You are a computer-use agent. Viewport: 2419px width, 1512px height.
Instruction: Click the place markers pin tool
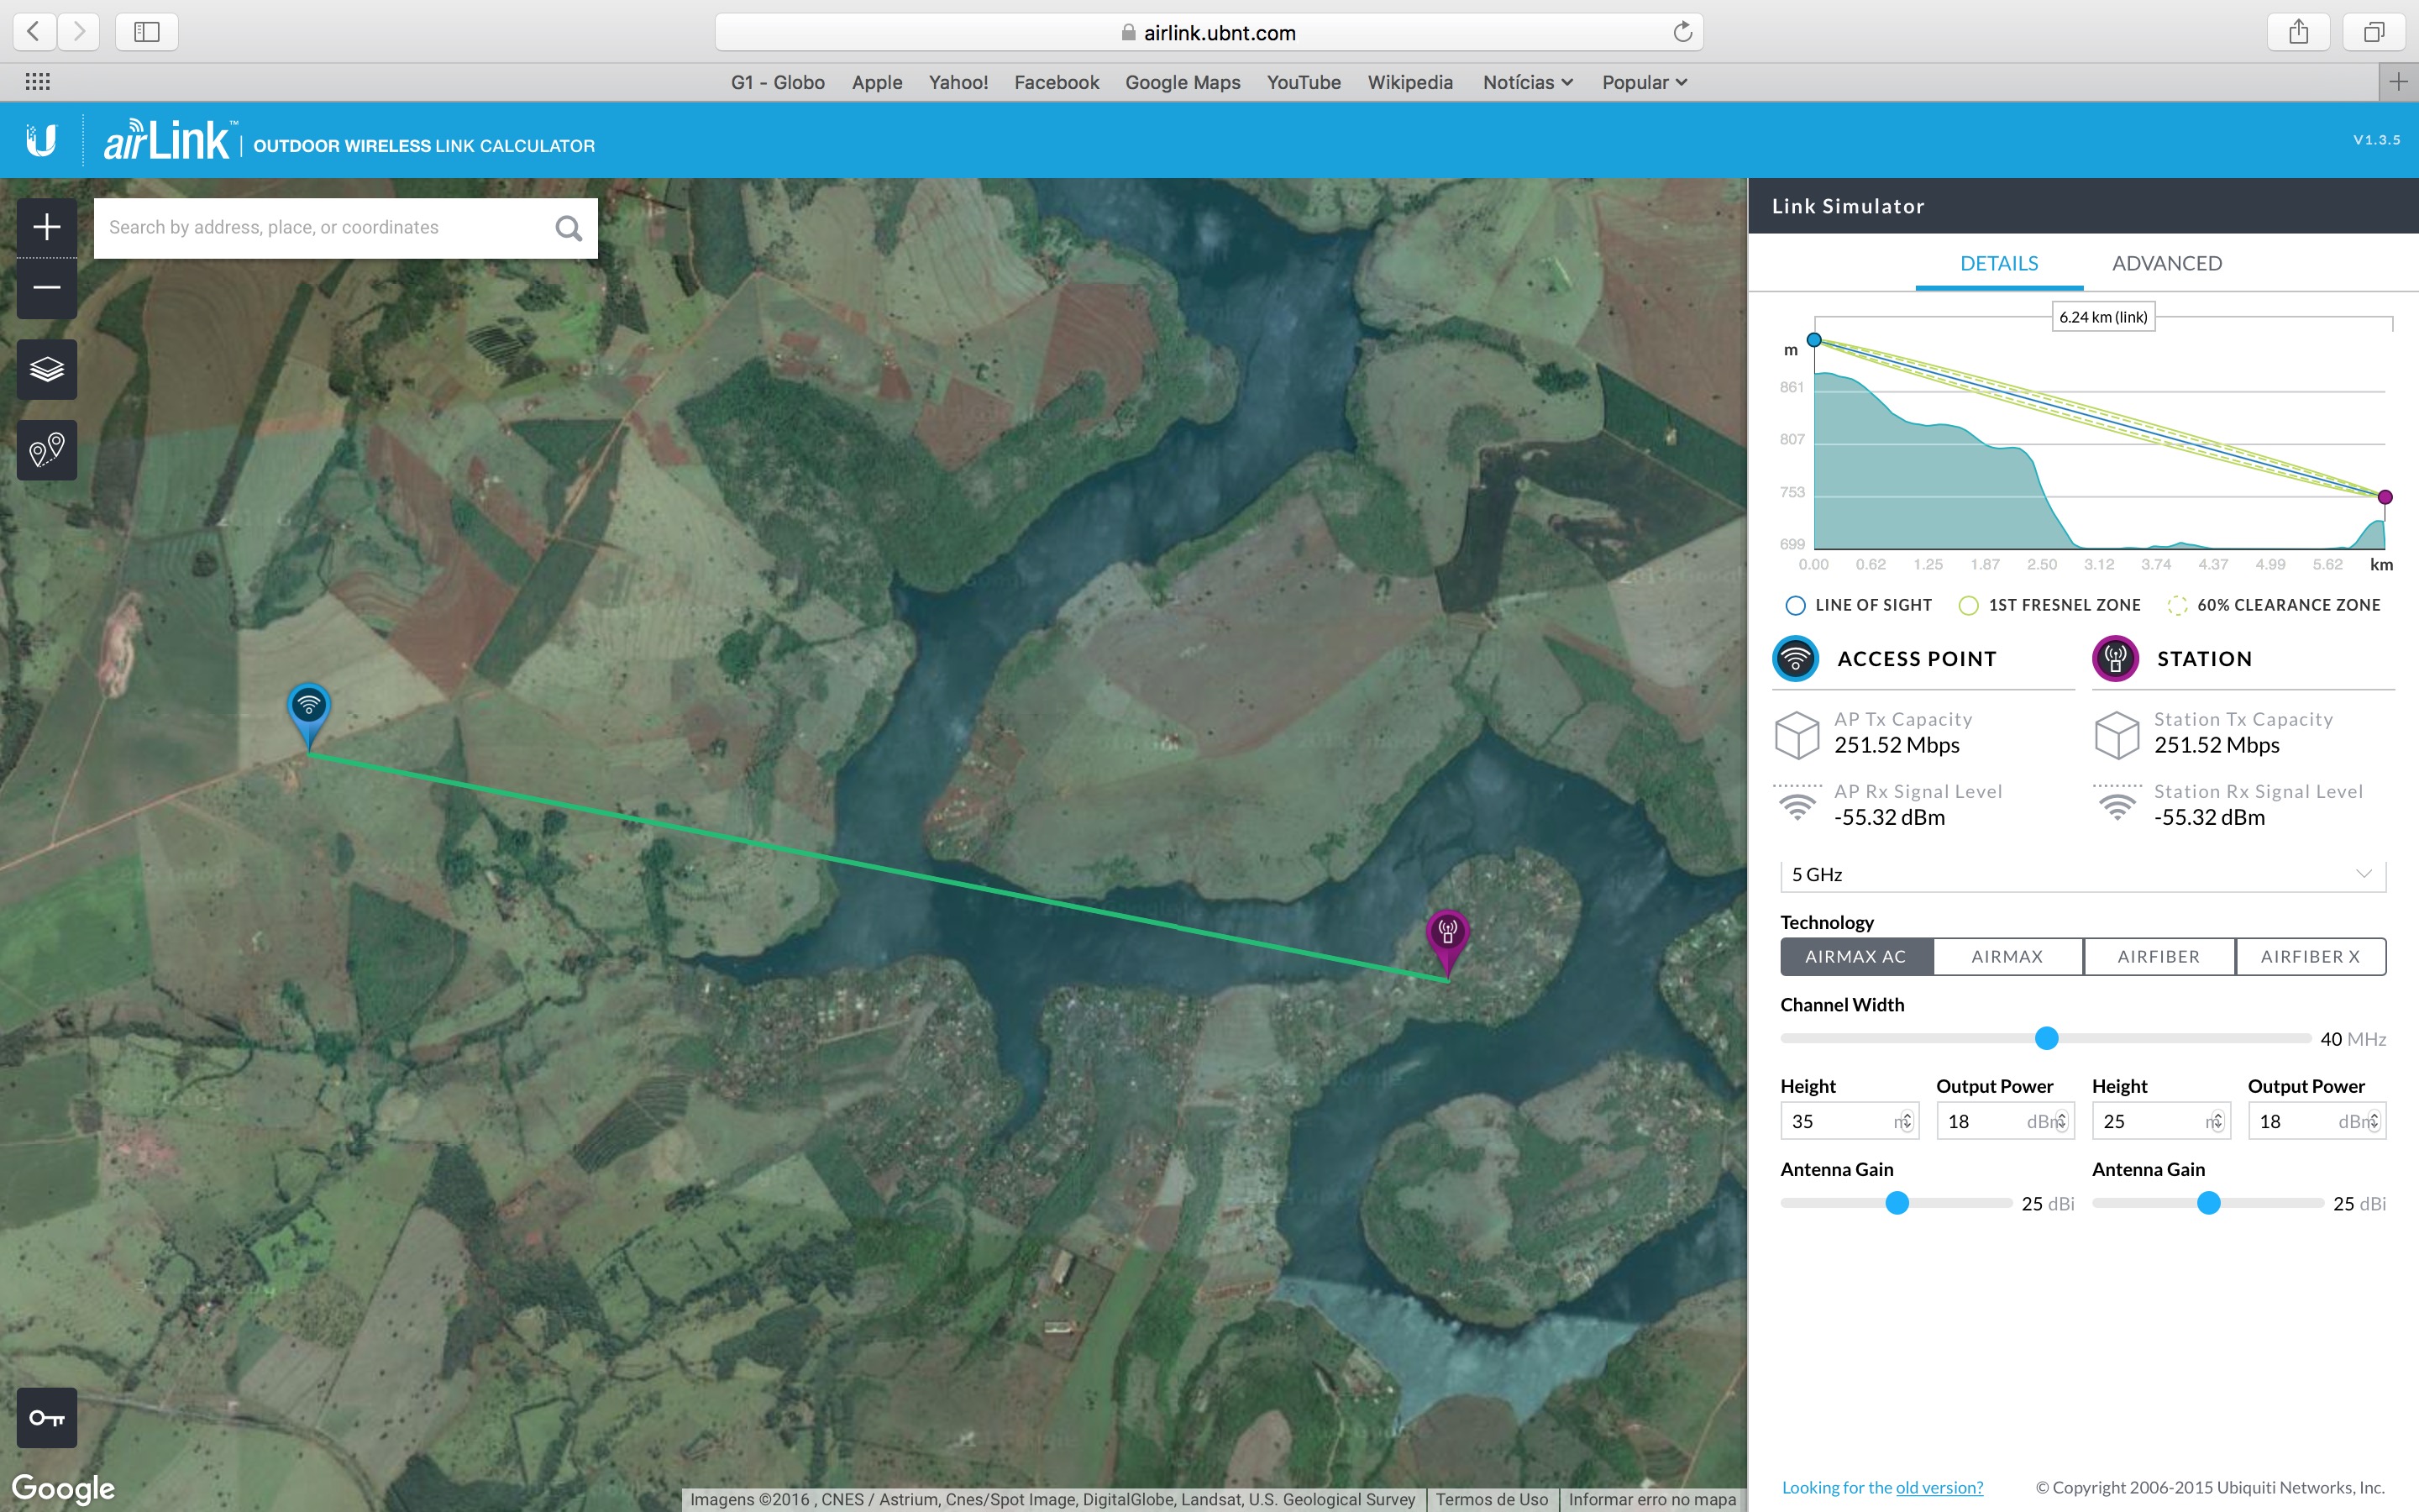tap(47, 450)
